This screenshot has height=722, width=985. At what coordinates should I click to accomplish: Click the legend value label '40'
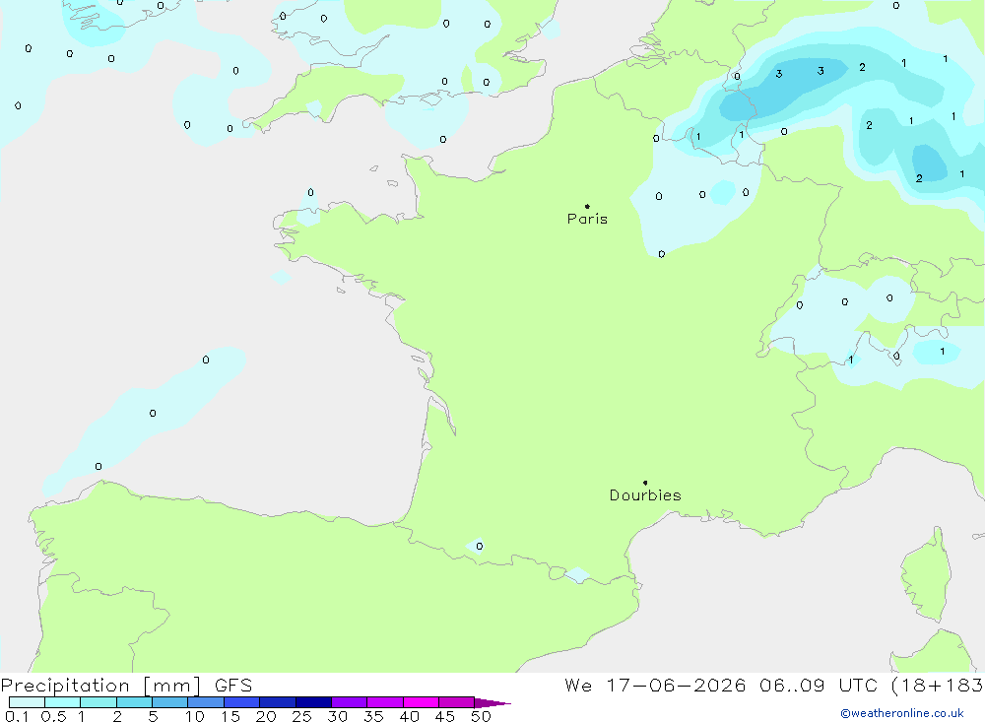point(409,716)
